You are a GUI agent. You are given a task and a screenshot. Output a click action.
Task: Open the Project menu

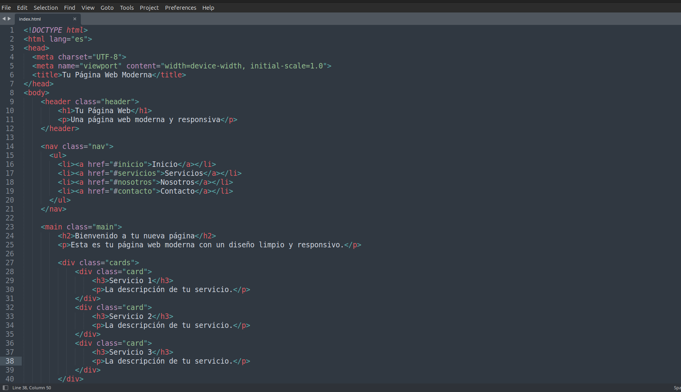[149, 8]
